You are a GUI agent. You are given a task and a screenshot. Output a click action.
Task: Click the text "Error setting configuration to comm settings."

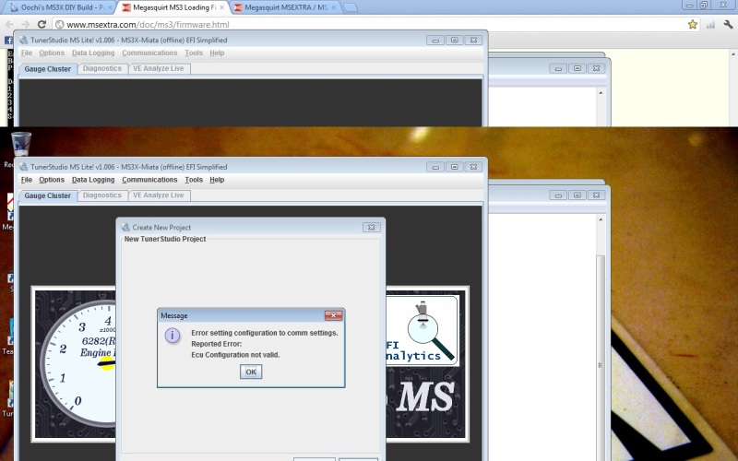tap(265, 333)
